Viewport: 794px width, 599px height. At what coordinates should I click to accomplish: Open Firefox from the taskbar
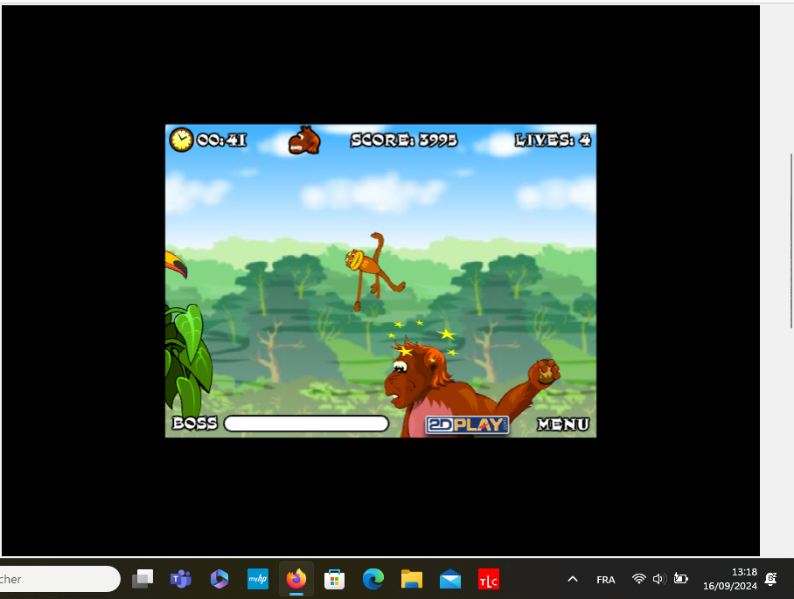(296, 579)
